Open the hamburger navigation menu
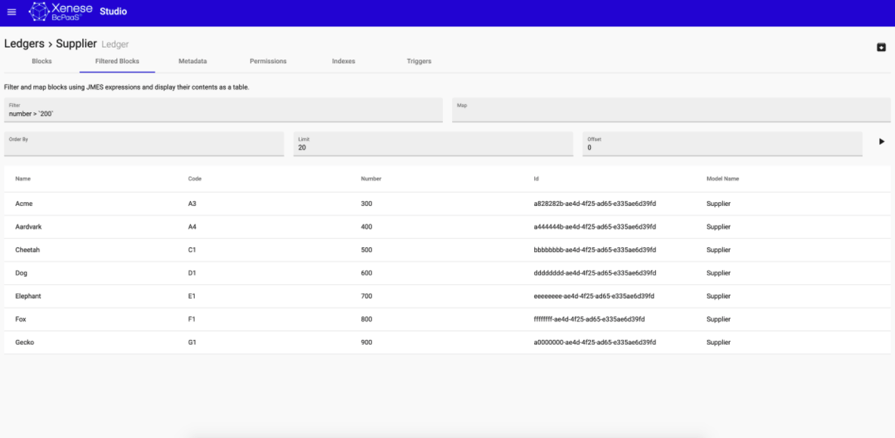This screenshot has height=438, width=895. tap(11, 12)
